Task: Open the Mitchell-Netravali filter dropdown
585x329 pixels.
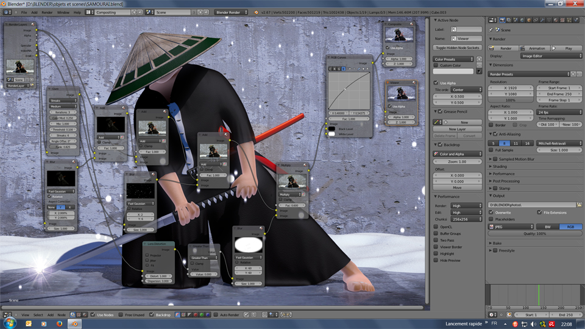Action: 559,143
